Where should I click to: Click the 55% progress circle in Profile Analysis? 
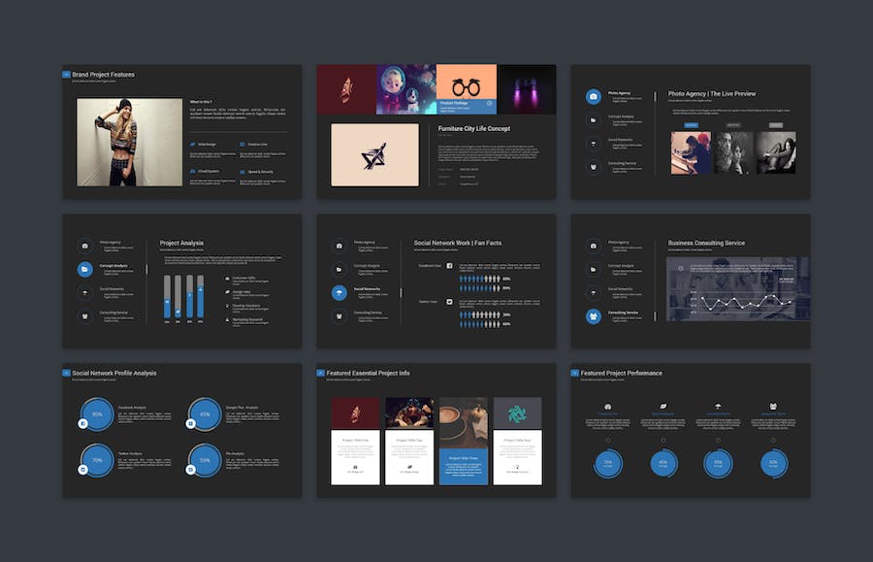(205, 460)
